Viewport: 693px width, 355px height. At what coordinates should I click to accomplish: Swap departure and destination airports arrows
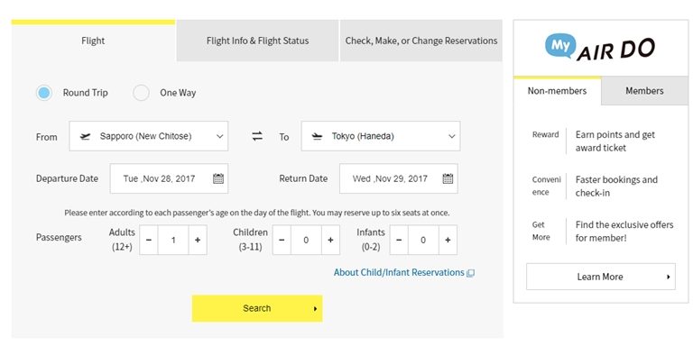pos(257,136)
